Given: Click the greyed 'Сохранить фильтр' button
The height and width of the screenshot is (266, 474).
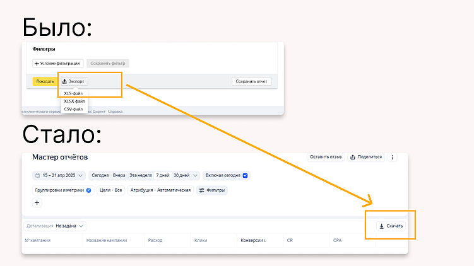Looking at the screenshot, I should (108, 64).
